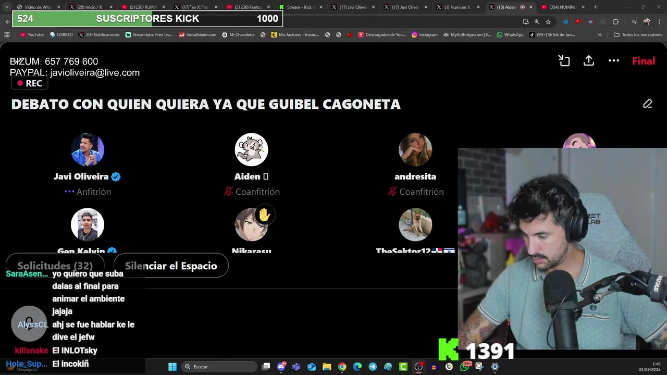The width and height of the screenshot is (667, 375).
Task: Toggle the microphone button at bottom left
Action: (29, 323)
